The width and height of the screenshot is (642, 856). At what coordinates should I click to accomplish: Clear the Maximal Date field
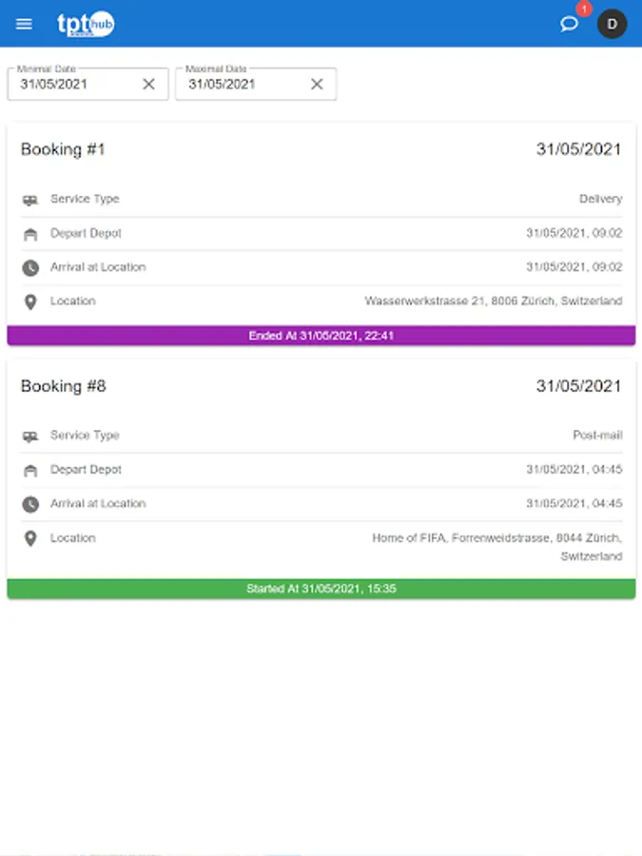(317, 84)
